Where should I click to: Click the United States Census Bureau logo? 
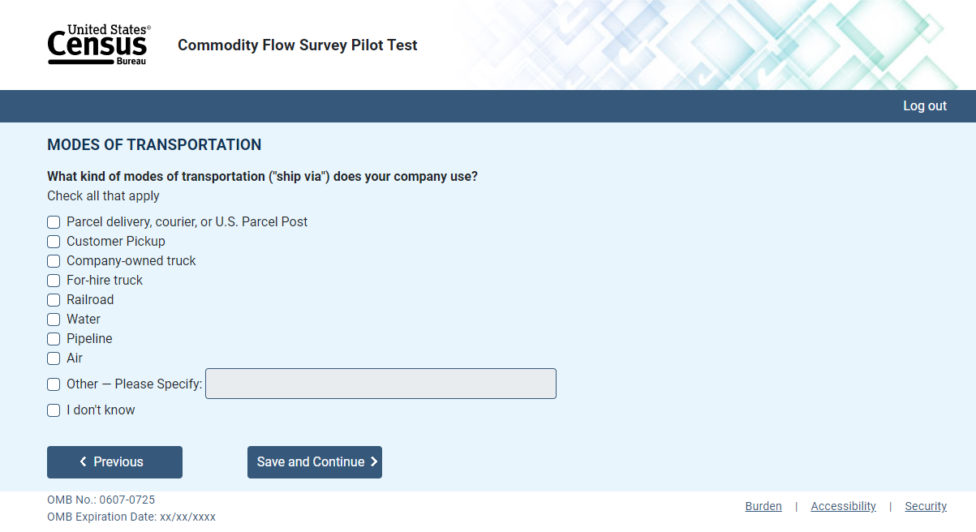point(98,45)
